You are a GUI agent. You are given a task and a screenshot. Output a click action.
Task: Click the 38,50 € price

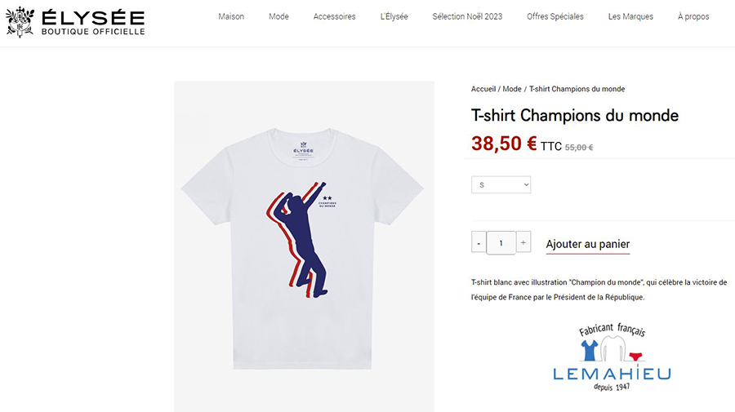coord(504,144)
